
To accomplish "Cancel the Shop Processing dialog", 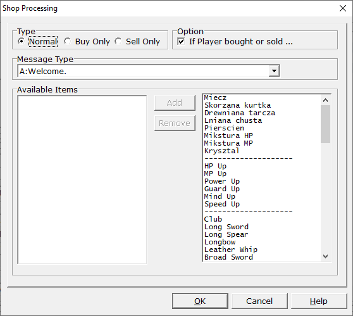I will (259, 301).
